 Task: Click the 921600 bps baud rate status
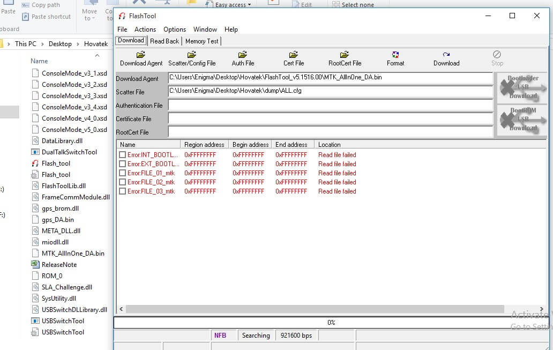click(296, 335)
